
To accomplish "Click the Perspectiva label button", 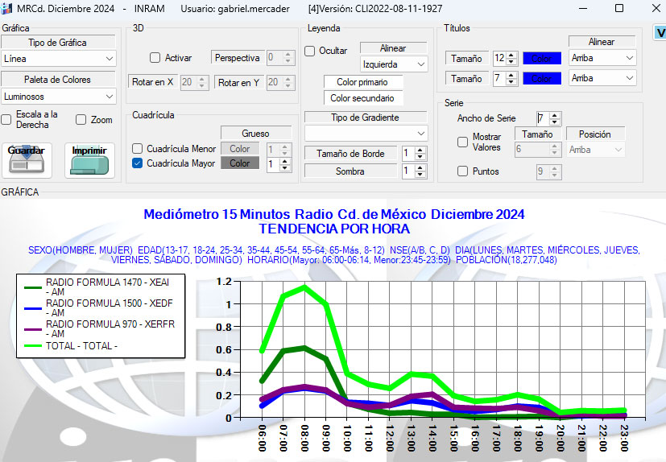I will point(237,58).
